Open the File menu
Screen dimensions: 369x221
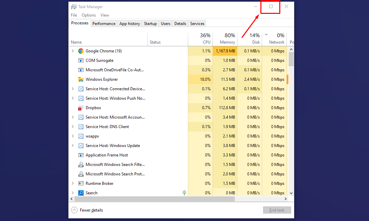click(x=74, y=15)
